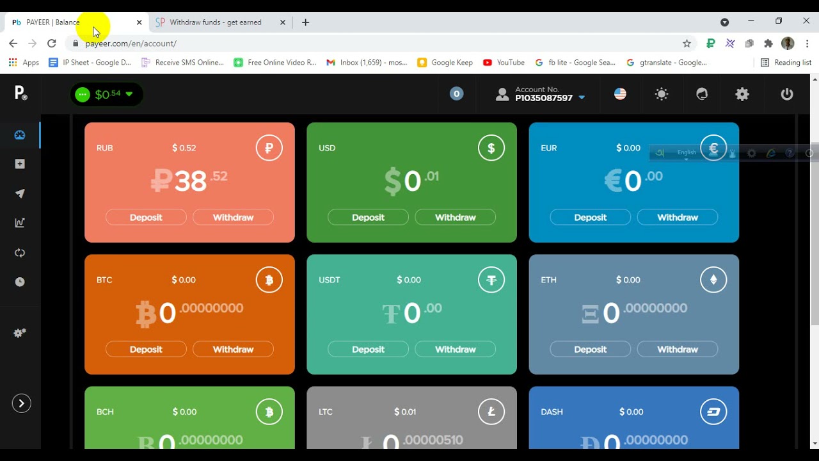Click the Payeer logo in the header
This screenshot has width=819, height=461.
[20, 93]
